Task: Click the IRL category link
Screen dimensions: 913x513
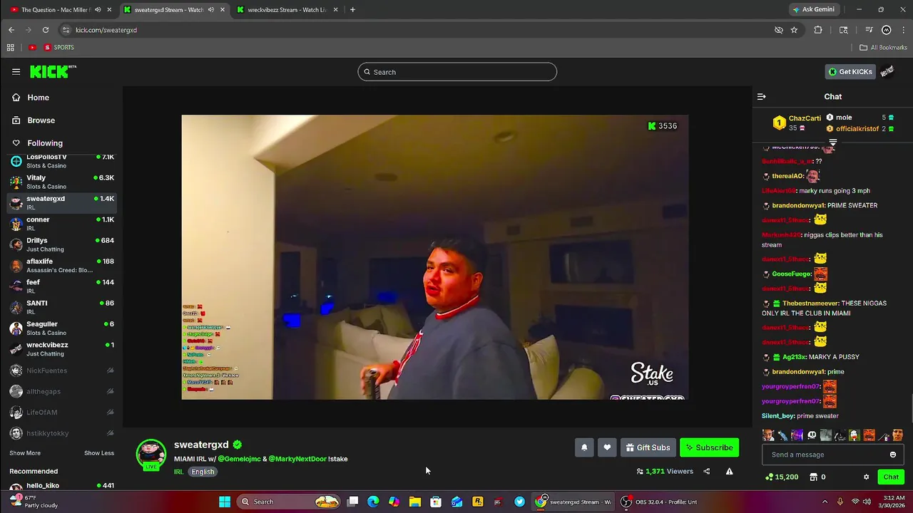Action: pos(179,472)
